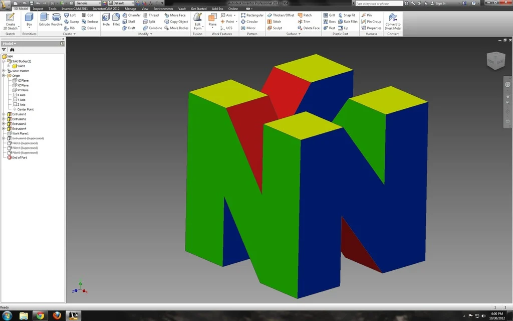Image resolution: width=513 pixels, height=321 pixels.
Task: Open the Manage tab
Action: point(130,9)
